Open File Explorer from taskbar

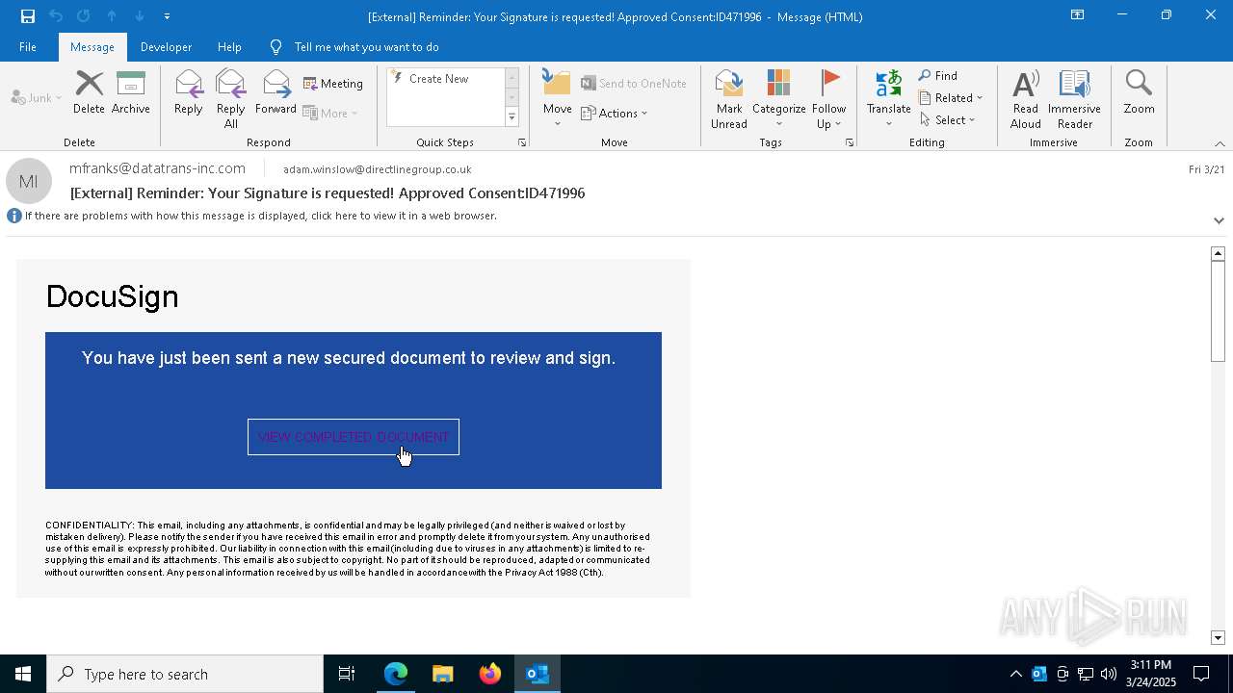pyautogui.click(x=442, y=674)
